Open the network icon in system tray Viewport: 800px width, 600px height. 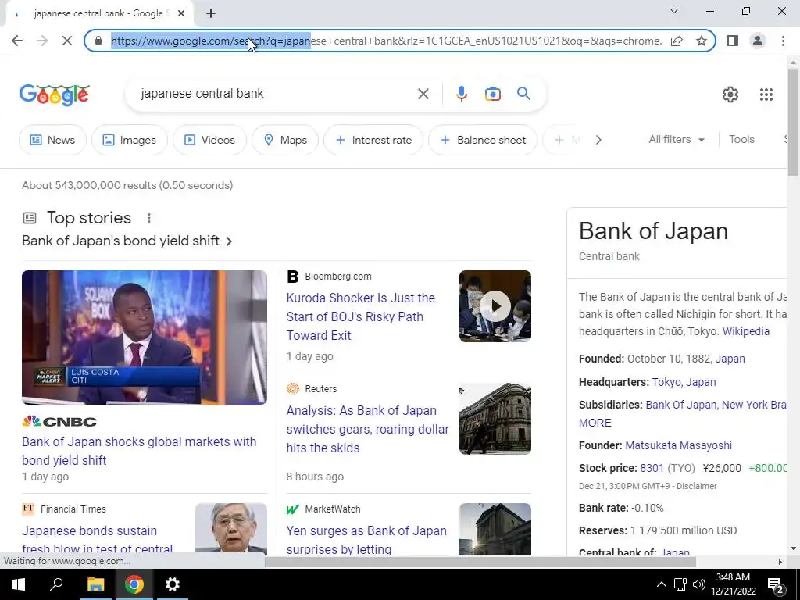point(680,584)
